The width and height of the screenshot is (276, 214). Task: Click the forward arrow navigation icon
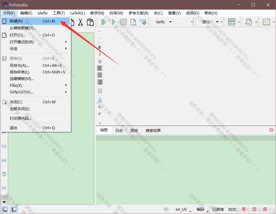tap(100, 38)
